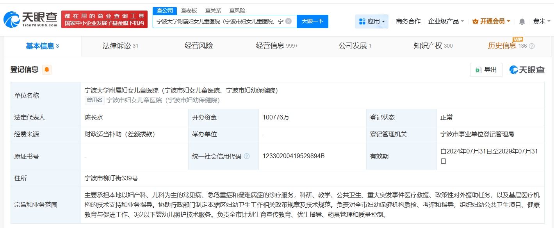The width and height of the screenshot is (554, 228).
Task: Switch search mode to 查老板
Action: (189, 11)
